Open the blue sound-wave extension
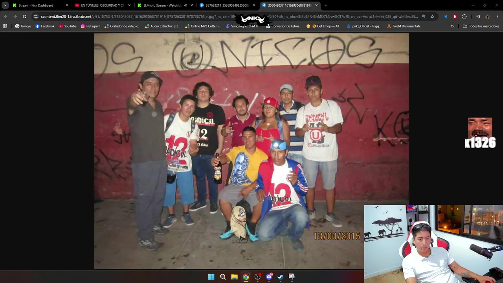 (445, 17)
